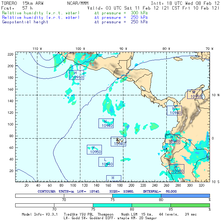221x221 pixels.
Task: Click the 110 W longitude label
Action: click(x=37, y=49)
